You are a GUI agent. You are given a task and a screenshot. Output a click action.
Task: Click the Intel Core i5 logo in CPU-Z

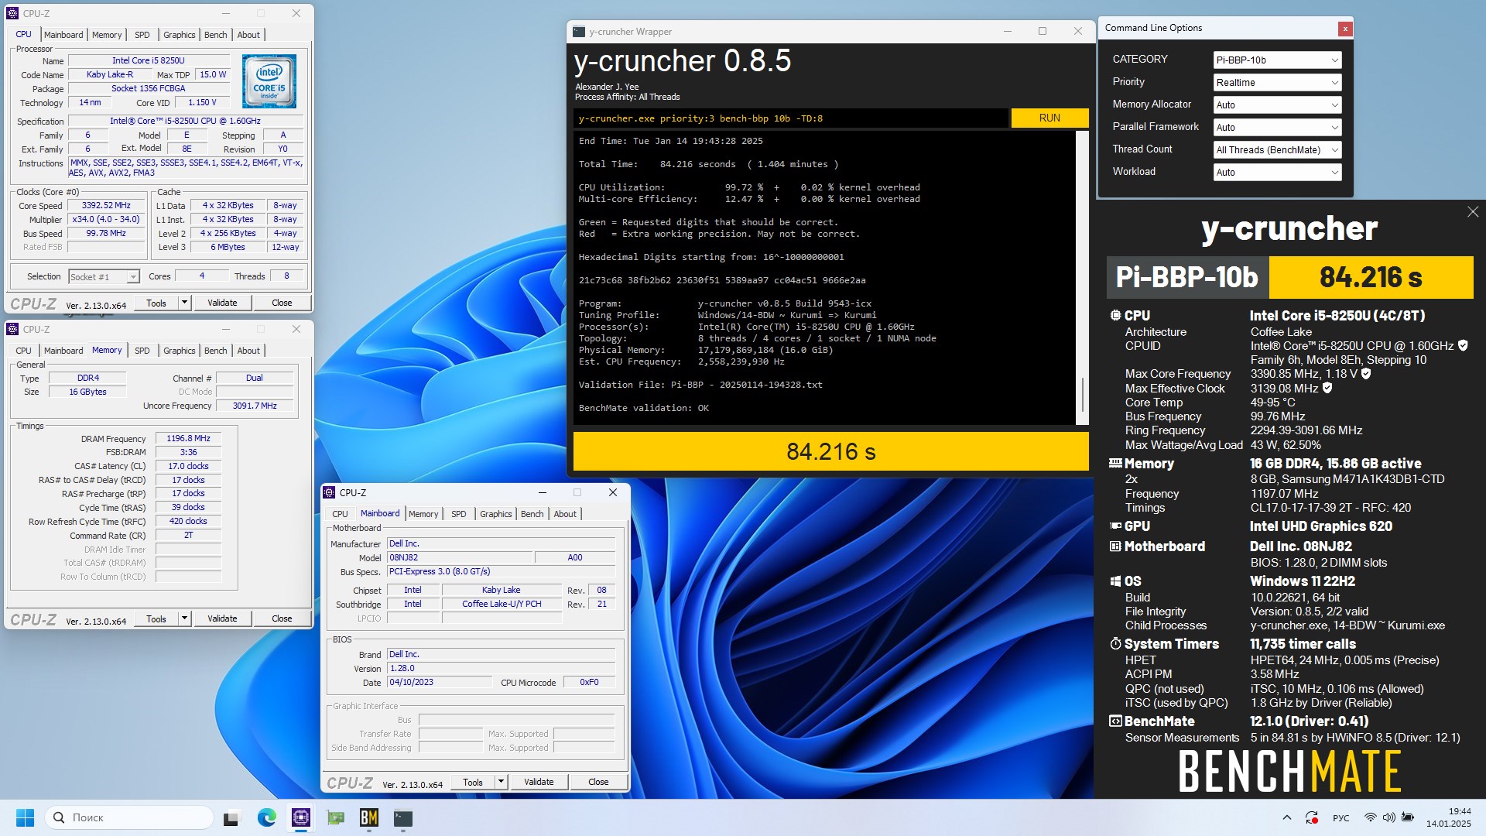[269, 81]
